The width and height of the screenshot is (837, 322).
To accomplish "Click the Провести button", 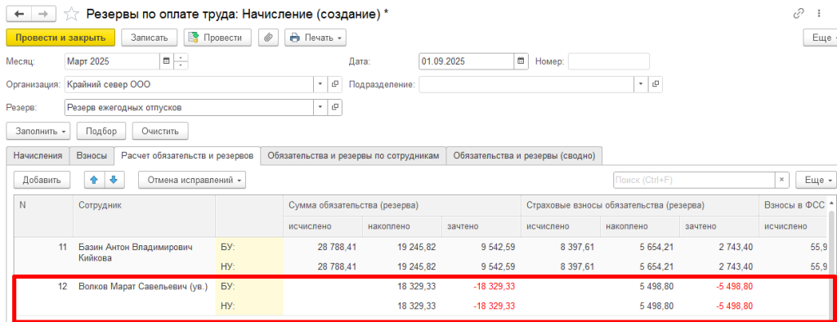I will [217, 38].
